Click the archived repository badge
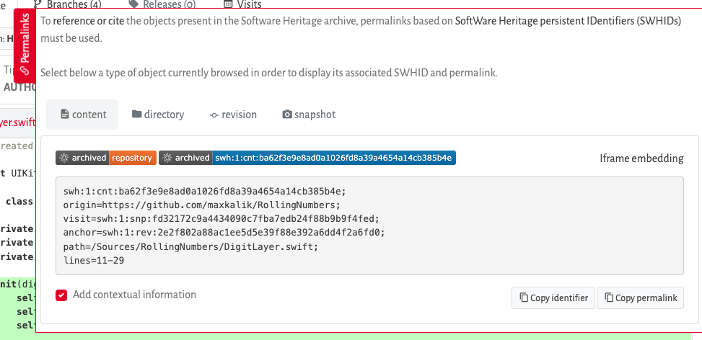 click(105, 158)
